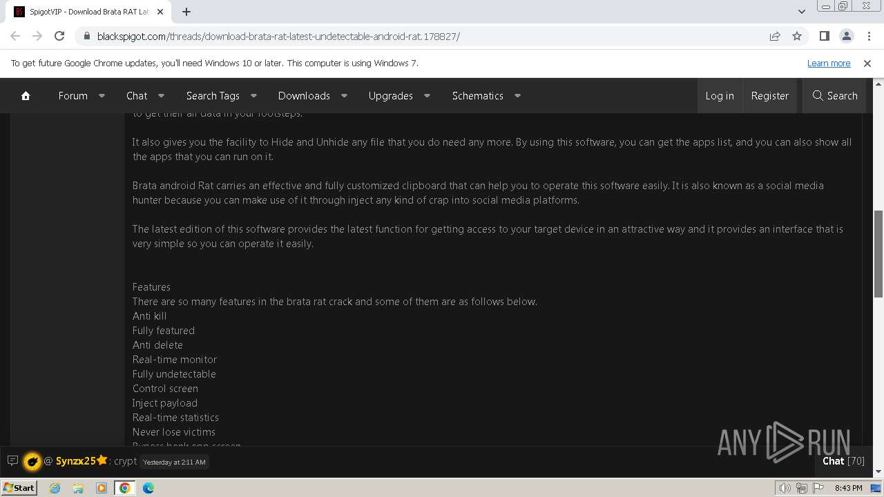View site information lock icon

click(87, 36)
